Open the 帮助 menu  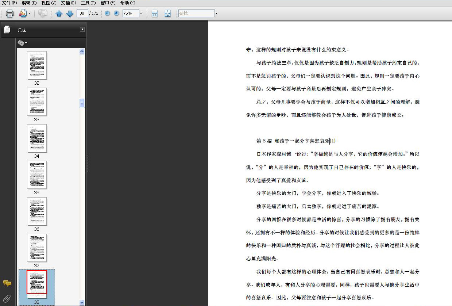click(x=127, y=3)
